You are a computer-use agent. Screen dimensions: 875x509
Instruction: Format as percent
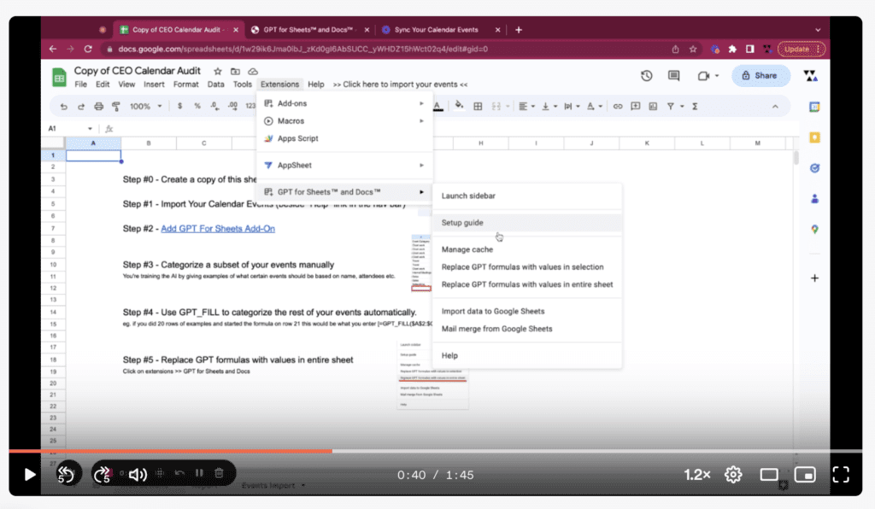click(197, 107)
